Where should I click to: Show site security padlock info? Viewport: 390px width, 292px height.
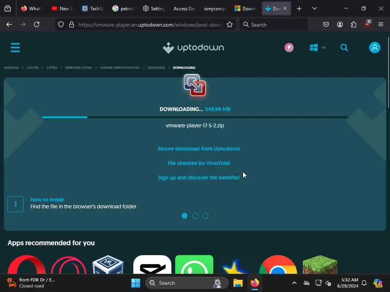72,24
